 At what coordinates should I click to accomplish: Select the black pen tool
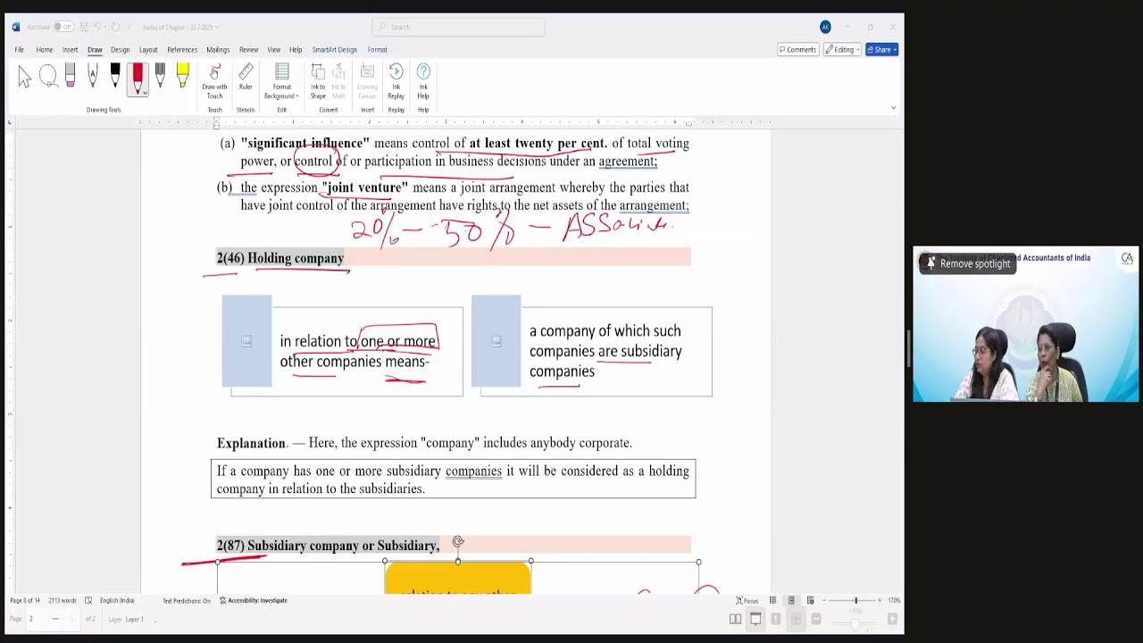click(115, 77)
